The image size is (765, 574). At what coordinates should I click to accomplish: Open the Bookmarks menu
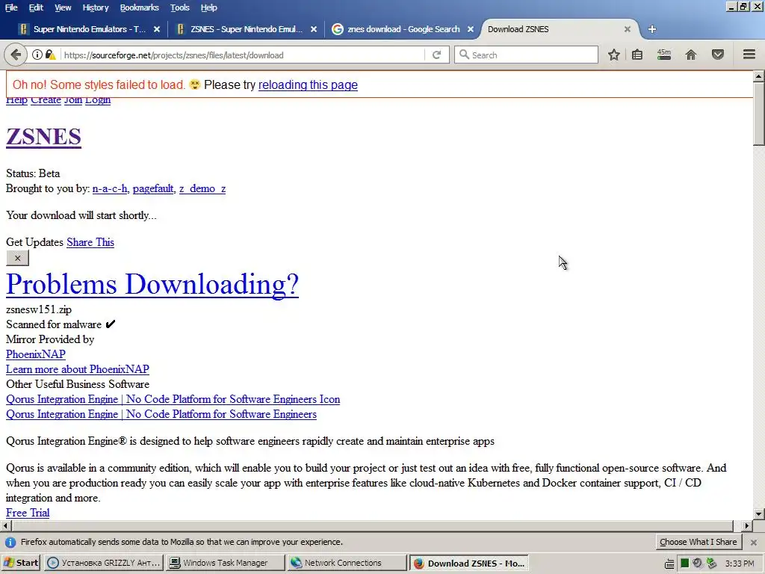139,7
